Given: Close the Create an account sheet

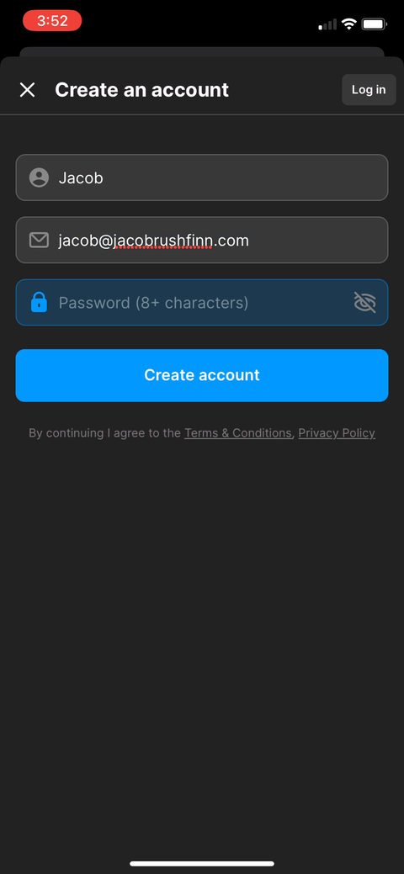Looking at the screenshot, I should click(27, 90).
